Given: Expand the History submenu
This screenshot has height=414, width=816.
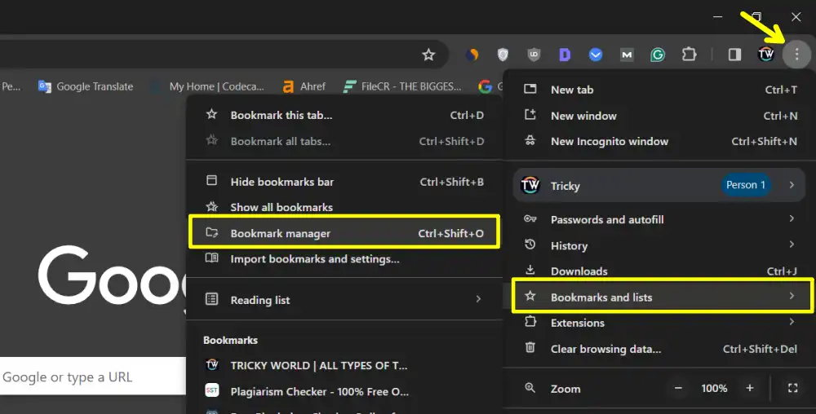Looking at the screenshot, I should (x=660, y=245).
